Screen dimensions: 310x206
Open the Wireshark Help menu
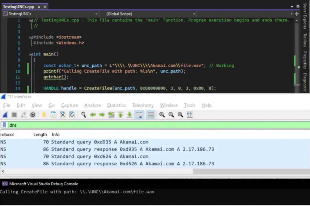(x=206, y=105)
